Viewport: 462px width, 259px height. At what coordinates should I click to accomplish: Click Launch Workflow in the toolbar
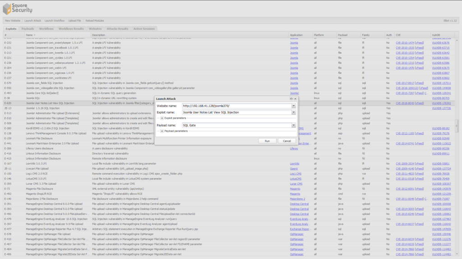pyautogui.click(x=55, y=21)
